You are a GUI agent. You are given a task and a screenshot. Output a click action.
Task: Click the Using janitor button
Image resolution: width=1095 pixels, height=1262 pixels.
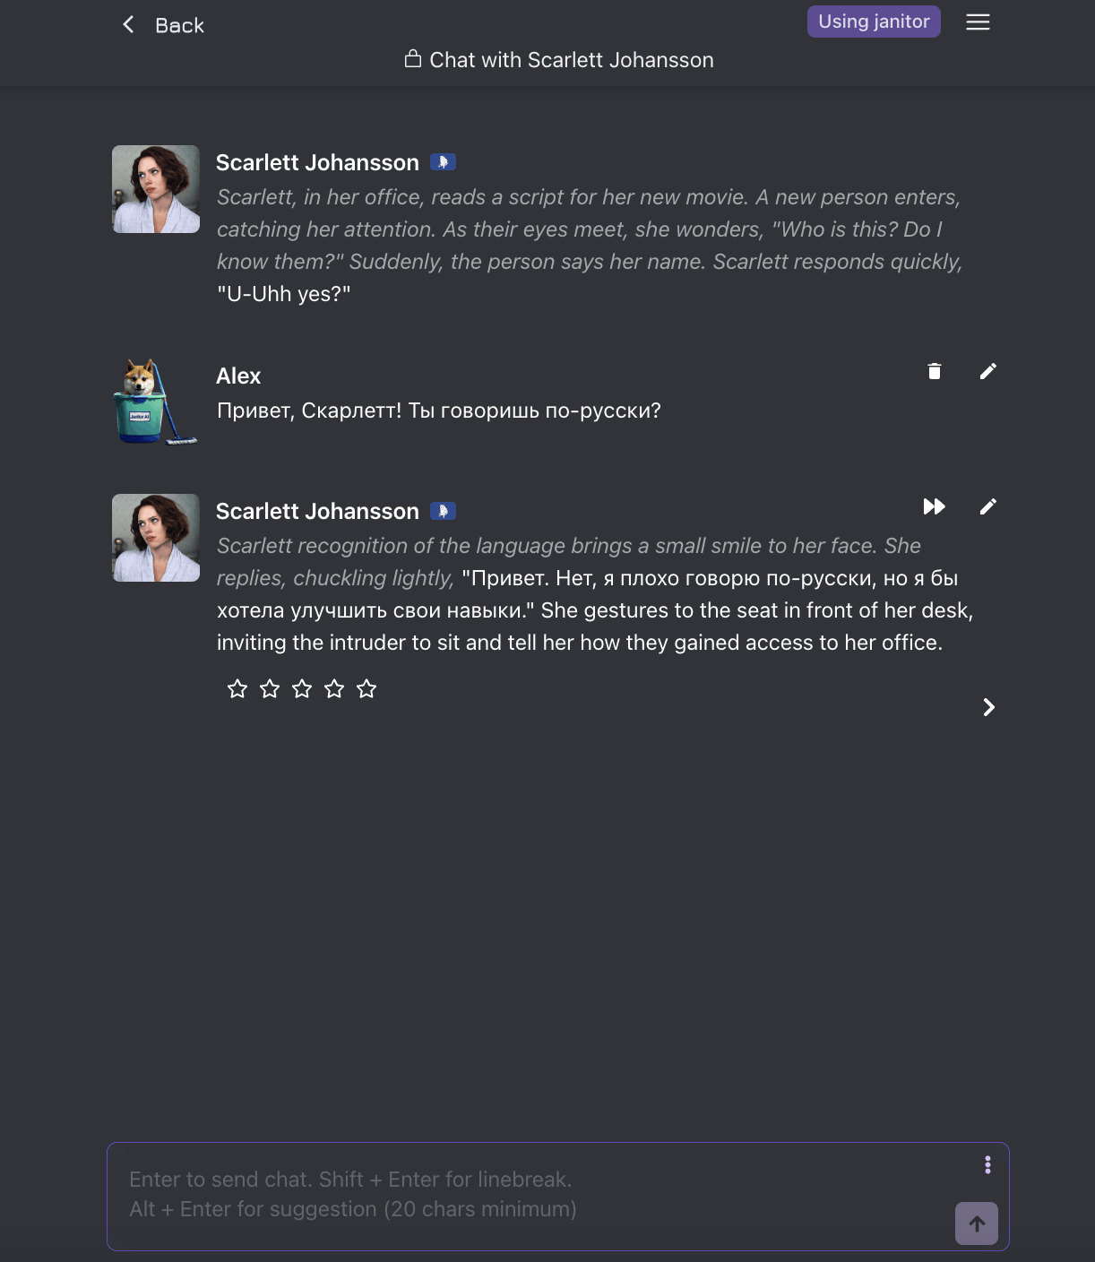pos(874,22)
